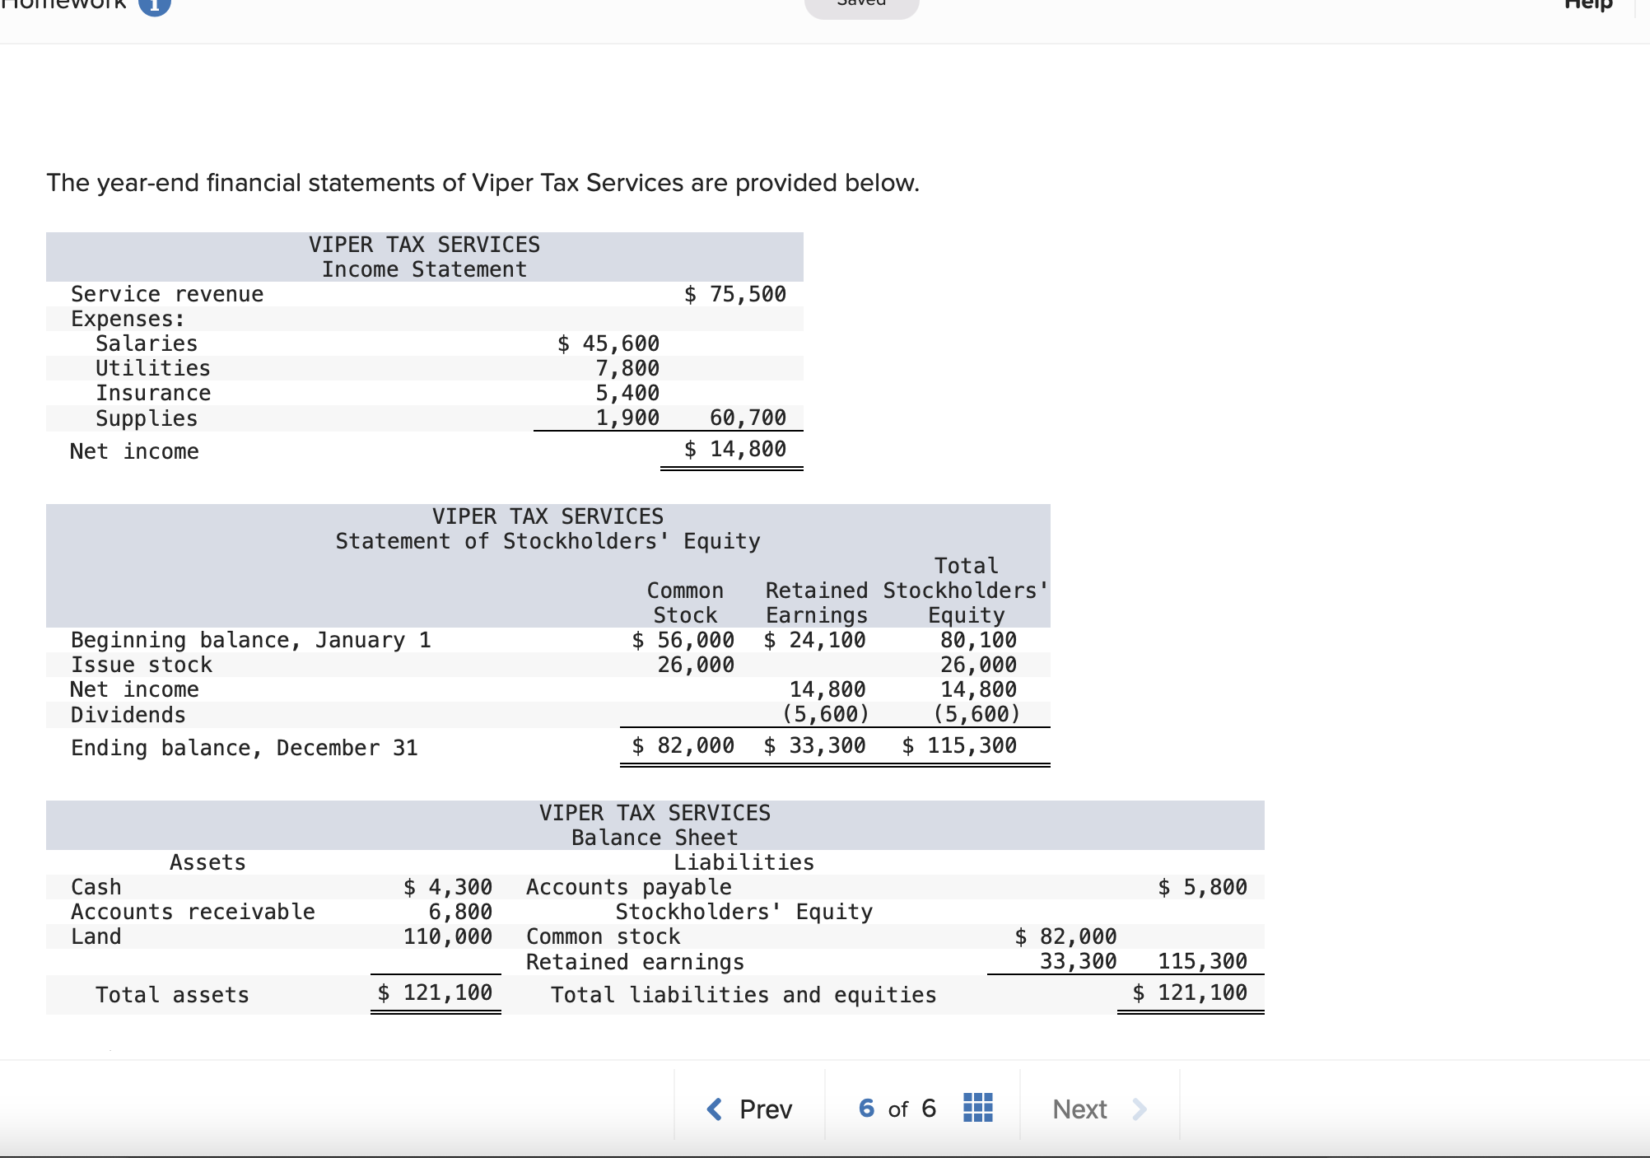Click the Balance Sheet table heading
This screenshot has width=1650, height=1158.
(x=655, y=838)
